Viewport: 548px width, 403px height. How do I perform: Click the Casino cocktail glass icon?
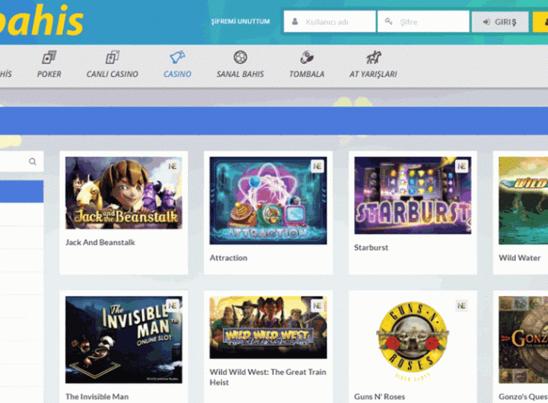click(177, 57)
